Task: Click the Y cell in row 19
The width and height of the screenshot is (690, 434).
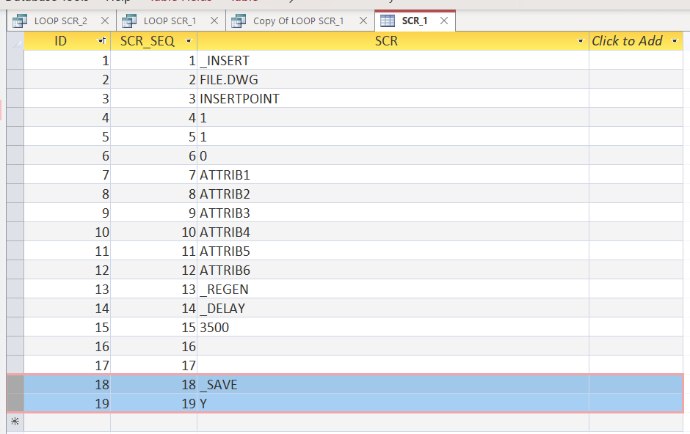Action: (x=393, y=403)
